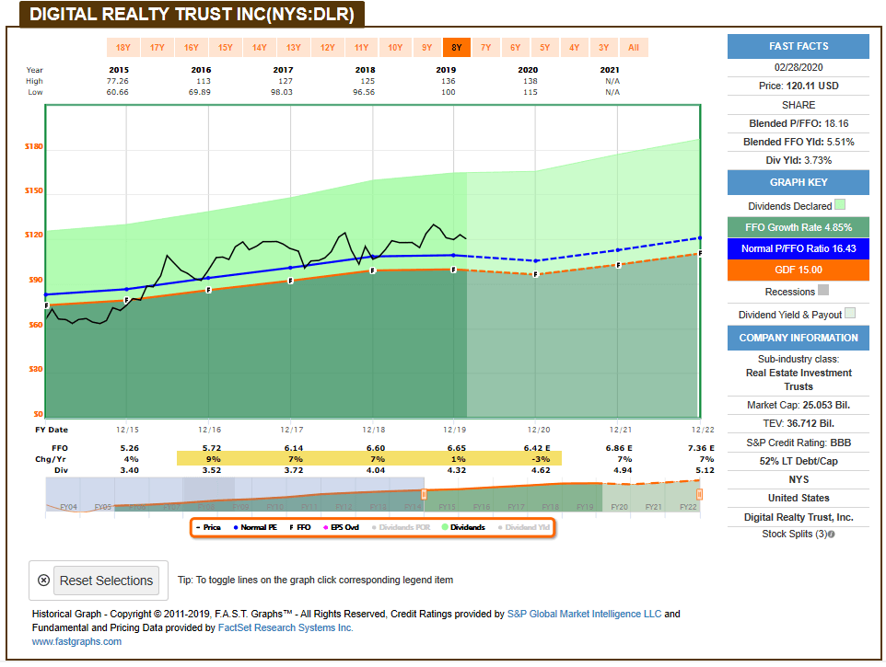Click the right range slider handle

699,494
